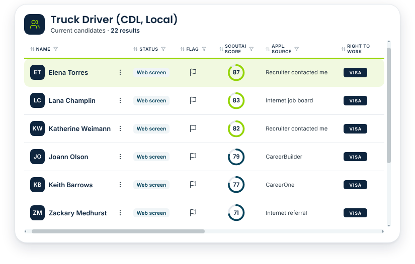Flag candidate Lana Champlin
The image size is (415, 264).
click(193, 100)
